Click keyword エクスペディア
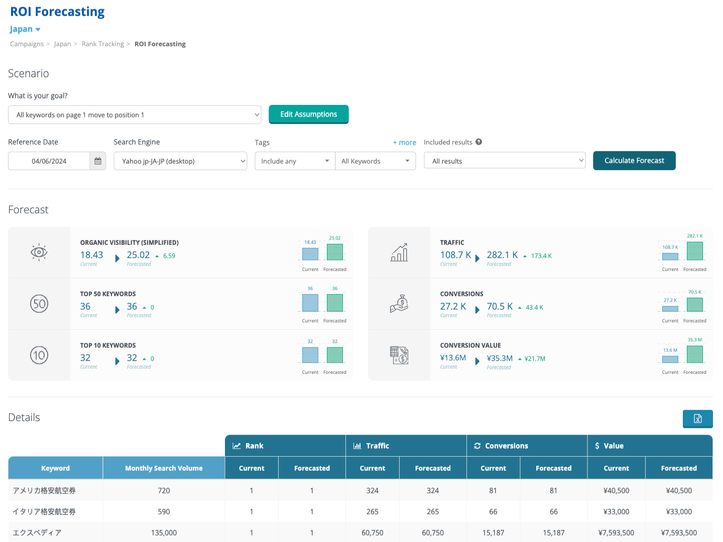This screenshot has height=542, width=723. 37,533
